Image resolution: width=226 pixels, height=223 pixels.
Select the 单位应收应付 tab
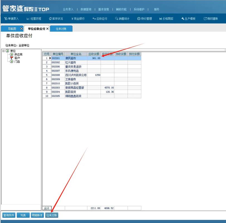pos(37,29)
